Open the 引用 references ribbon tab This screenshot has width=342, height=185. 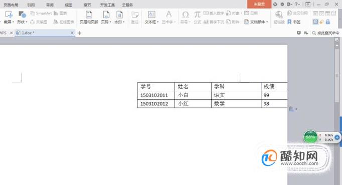pos(31,5)
